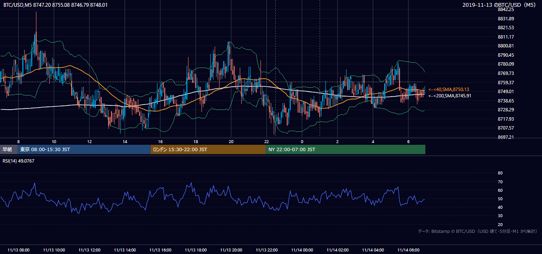The image size is (542, 254).
Task: Click the 11/14 00:00 time label
Action: pos(302,250)
